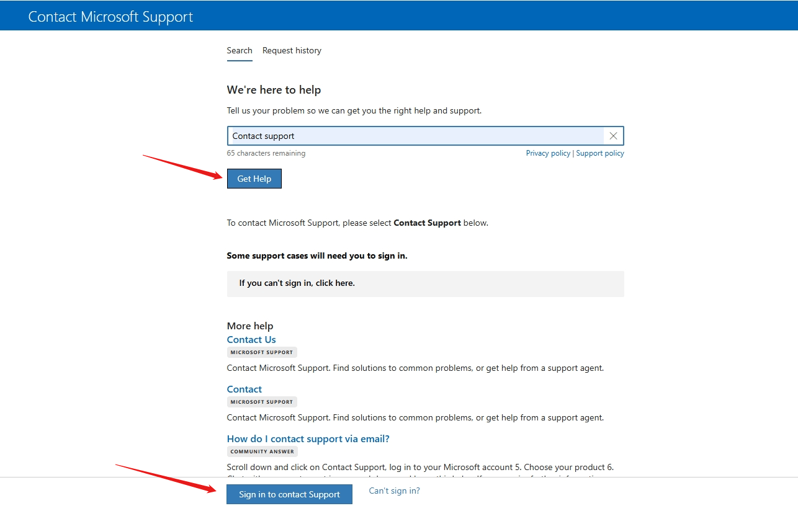The height and width of the screenshot is (511, 798).
Task: Clear the search box using the X icon
Action: pyautogui.click(x=613, y=135)
